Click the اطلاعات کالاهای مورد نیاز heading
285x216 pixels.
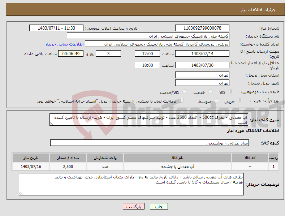click(253, 131)
